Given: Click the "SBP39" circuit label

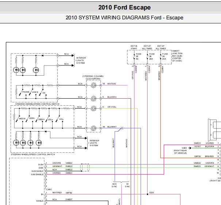Looking at the screenshot, I should coord(69,193).
